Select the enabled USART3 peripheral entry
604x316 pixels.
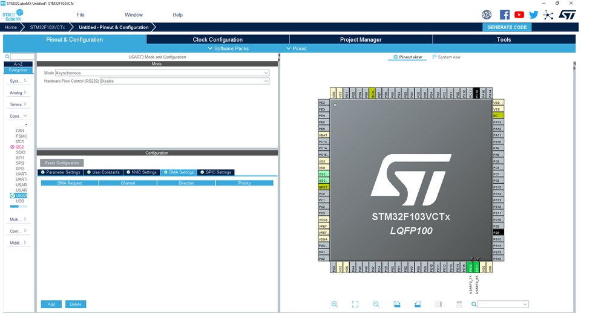point(19,196)
